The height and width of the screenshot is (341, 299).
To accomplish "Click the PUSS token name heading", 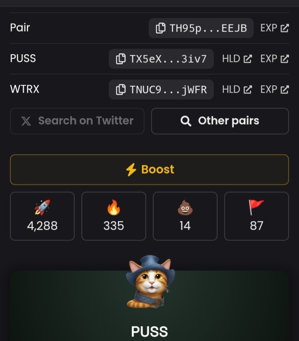I will [x=149, y=331].
